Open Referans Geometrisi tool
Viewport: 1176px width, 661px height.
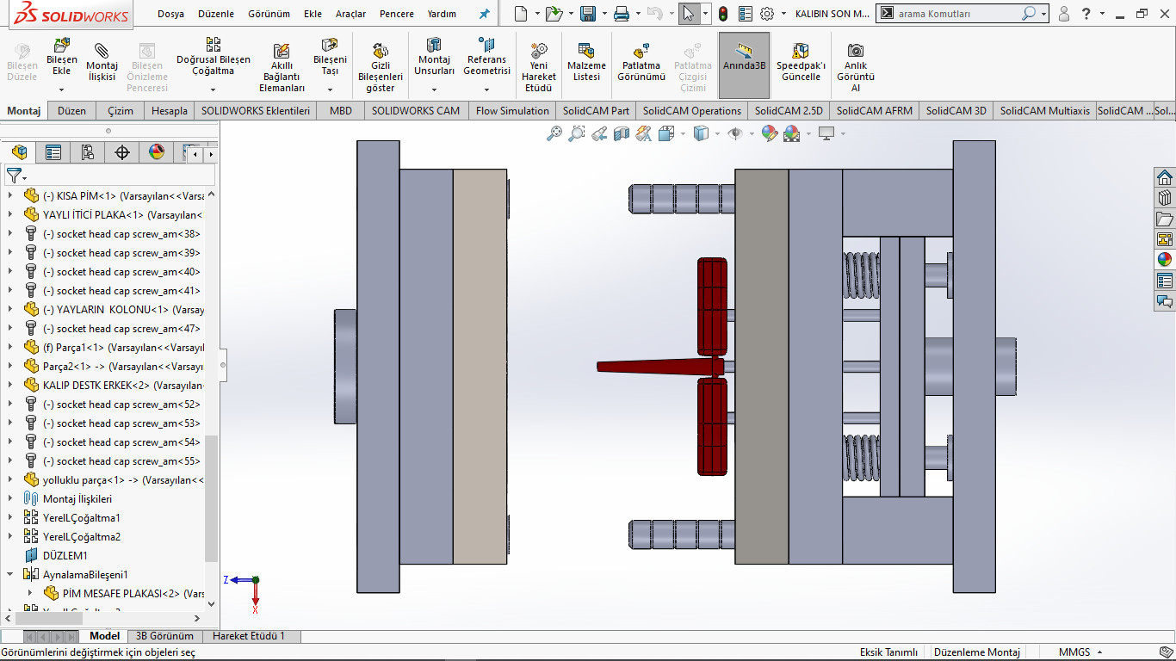(x=486, y=57)
